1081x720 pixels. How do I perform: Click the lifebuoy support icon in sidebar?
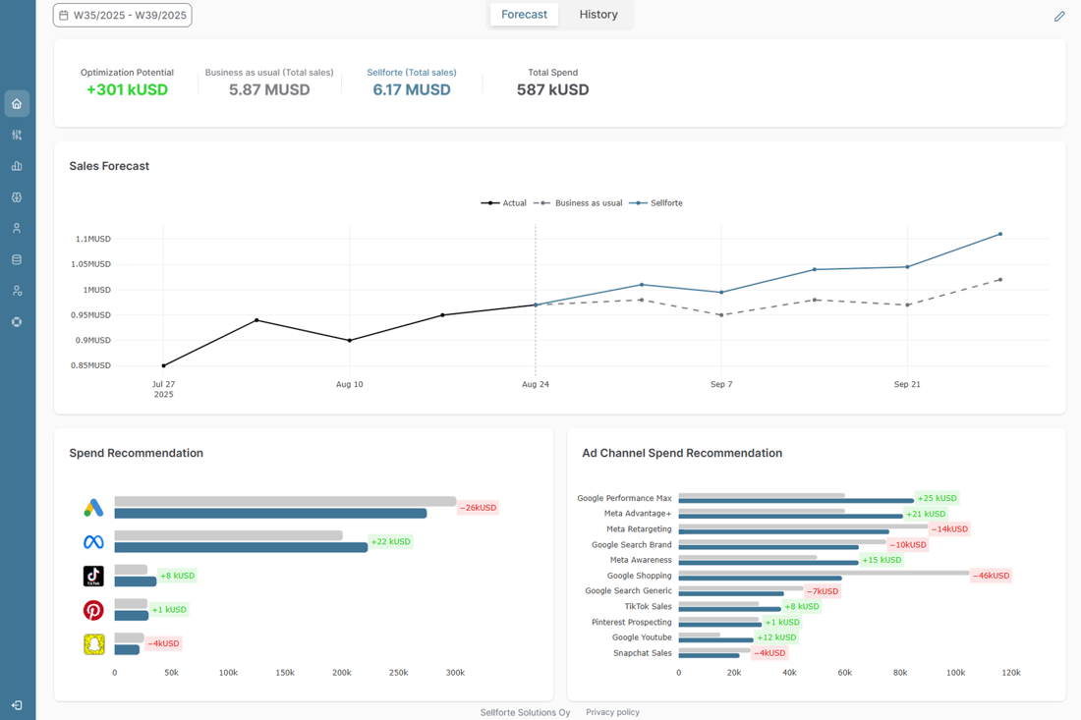(x=17, y=322)
